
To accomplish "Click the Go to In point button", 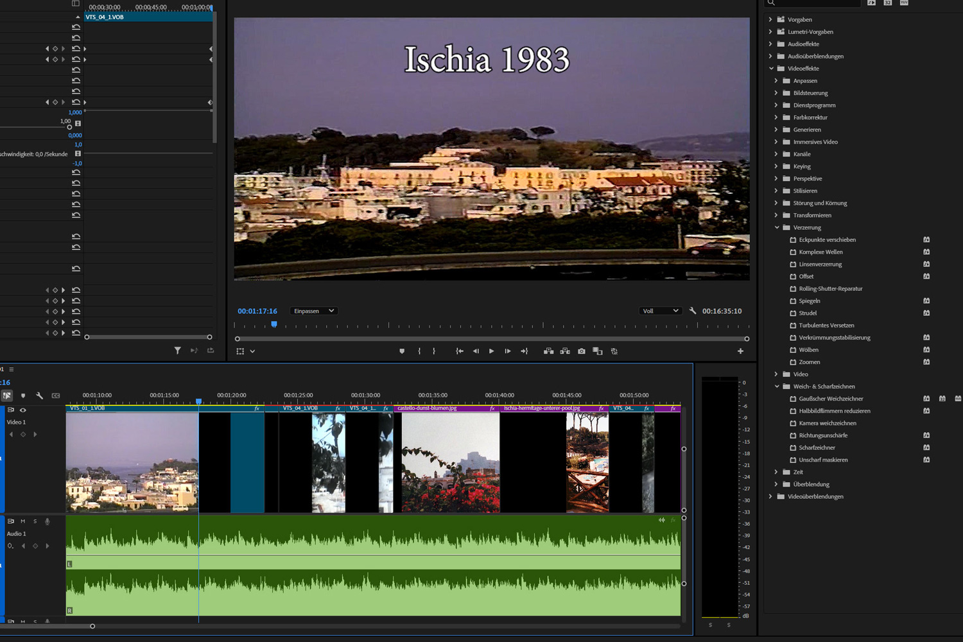I will pos(460,351).
